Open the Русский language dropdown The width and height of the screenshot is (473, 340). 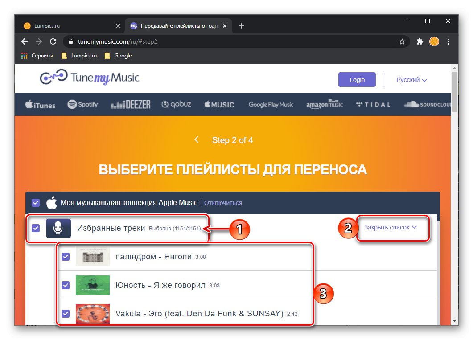pyautogui.click(x=411, y=80)
